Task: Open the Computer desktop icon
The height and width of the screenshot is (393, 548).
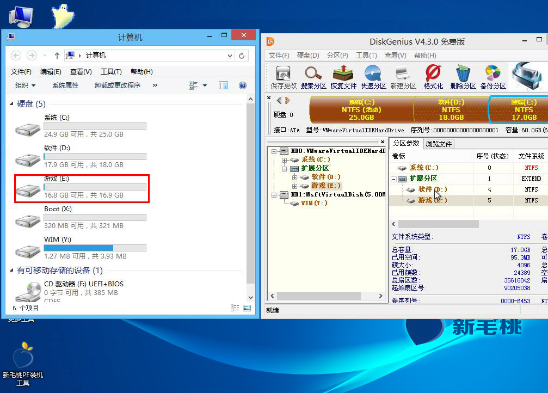Action: 21,16
